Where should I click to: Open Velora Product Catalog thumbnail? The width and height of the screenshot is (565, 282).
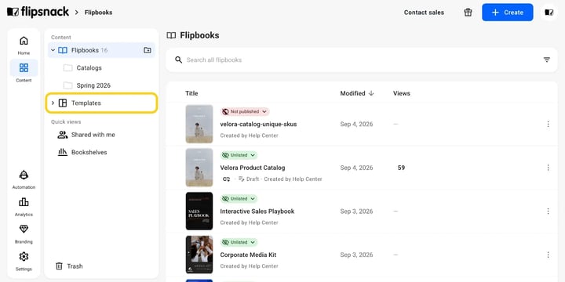tap(199, 168)
